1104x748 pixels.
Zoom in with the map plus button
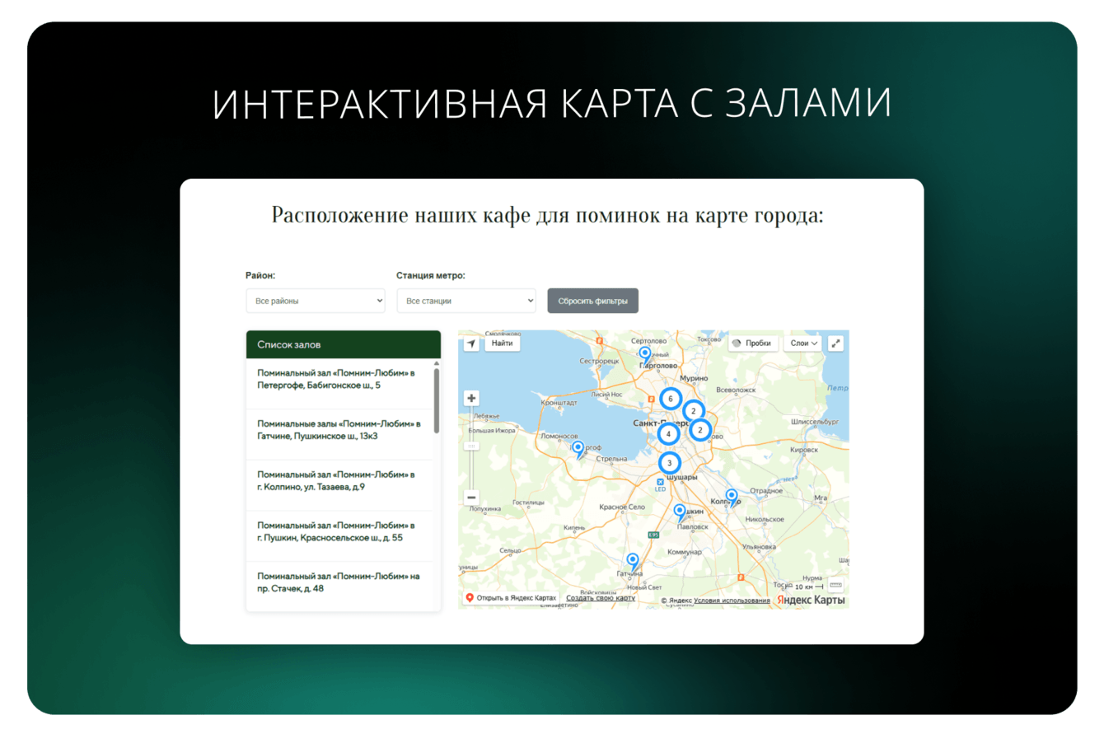[471, 399]
